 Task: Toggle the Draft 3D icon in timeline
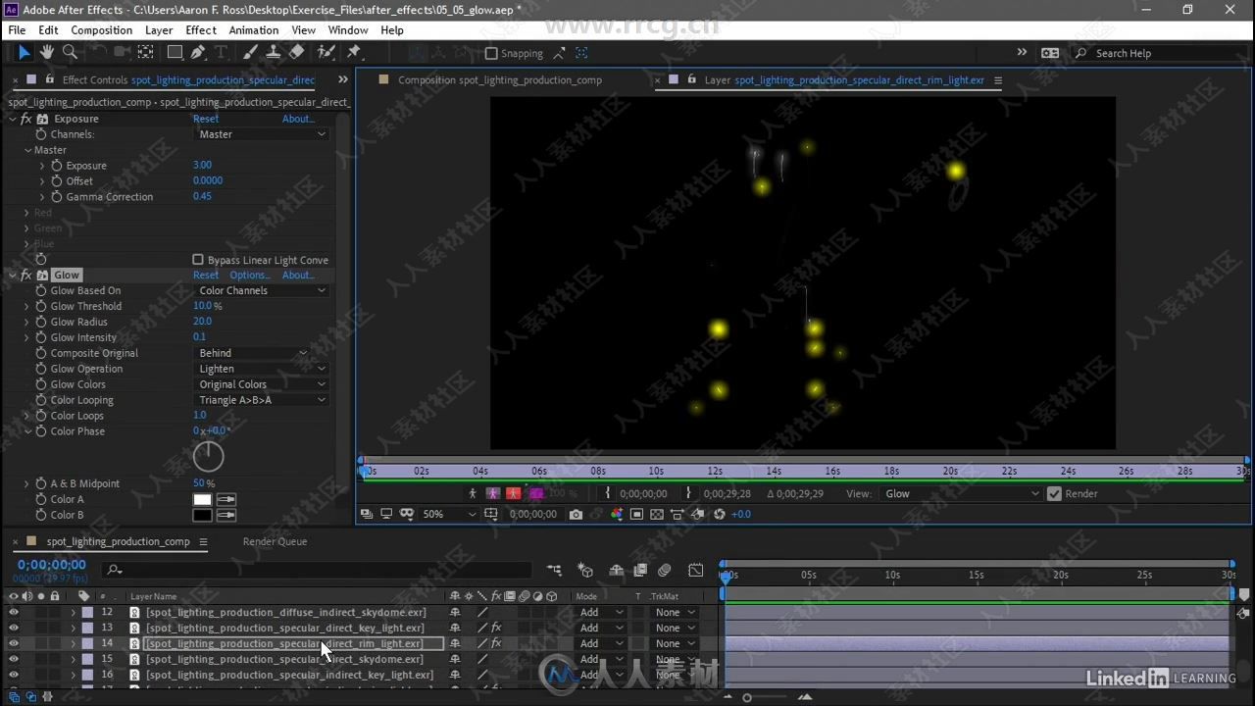[585, 570]
